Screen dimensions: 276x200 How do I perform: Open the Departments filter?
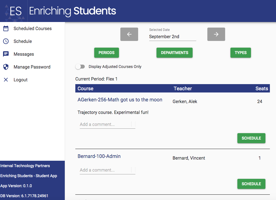pos(174,53)
